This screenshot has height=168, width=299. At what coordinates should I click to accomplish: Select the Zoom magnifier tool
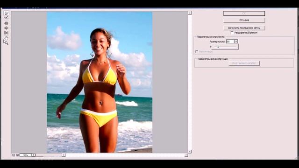click(x=6, y=42)
